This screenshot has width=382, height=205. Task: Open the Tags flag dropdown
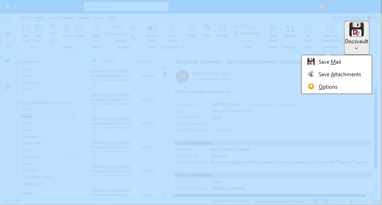tap(207, 33)
